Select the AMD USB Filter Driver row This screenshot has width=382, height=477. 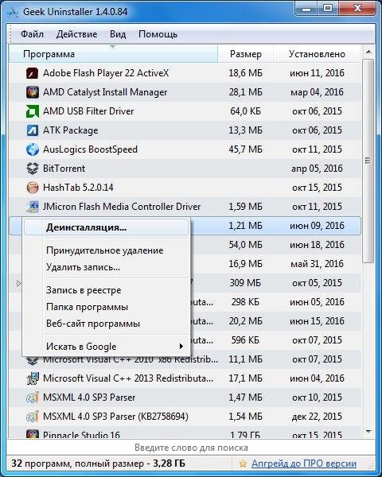[x=185, y=111]
